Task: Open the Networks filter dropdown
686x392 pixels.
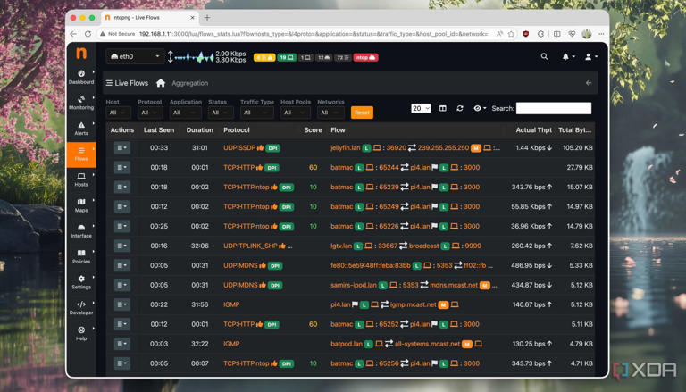Action: coord(330,113)
